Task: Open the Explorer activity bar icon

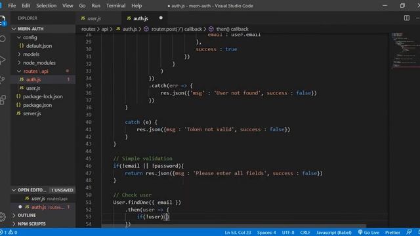Action: coord(2,20)
